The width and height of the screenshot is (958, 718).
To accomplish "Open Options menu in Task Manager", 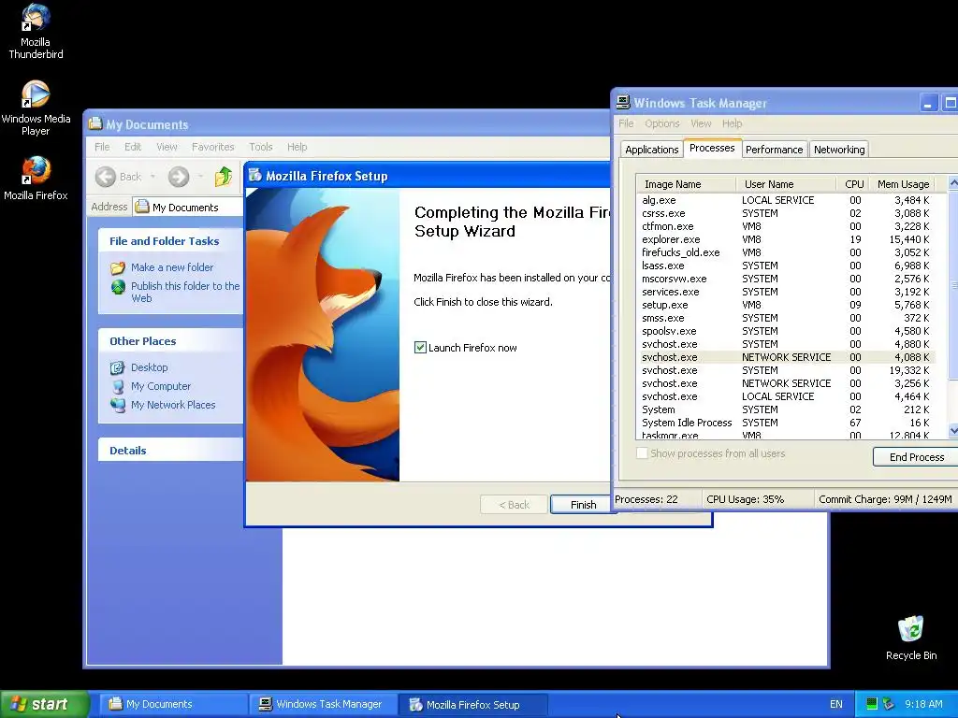I will 662,123.
